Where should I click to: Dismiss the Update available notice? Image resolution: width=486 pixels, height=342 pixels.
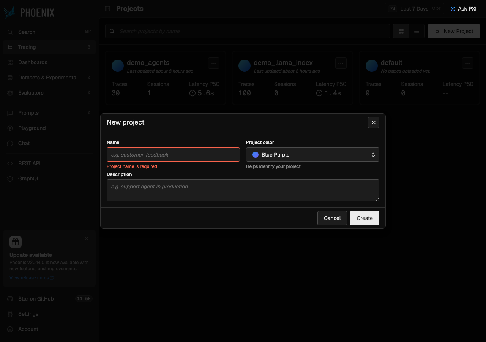87,239
